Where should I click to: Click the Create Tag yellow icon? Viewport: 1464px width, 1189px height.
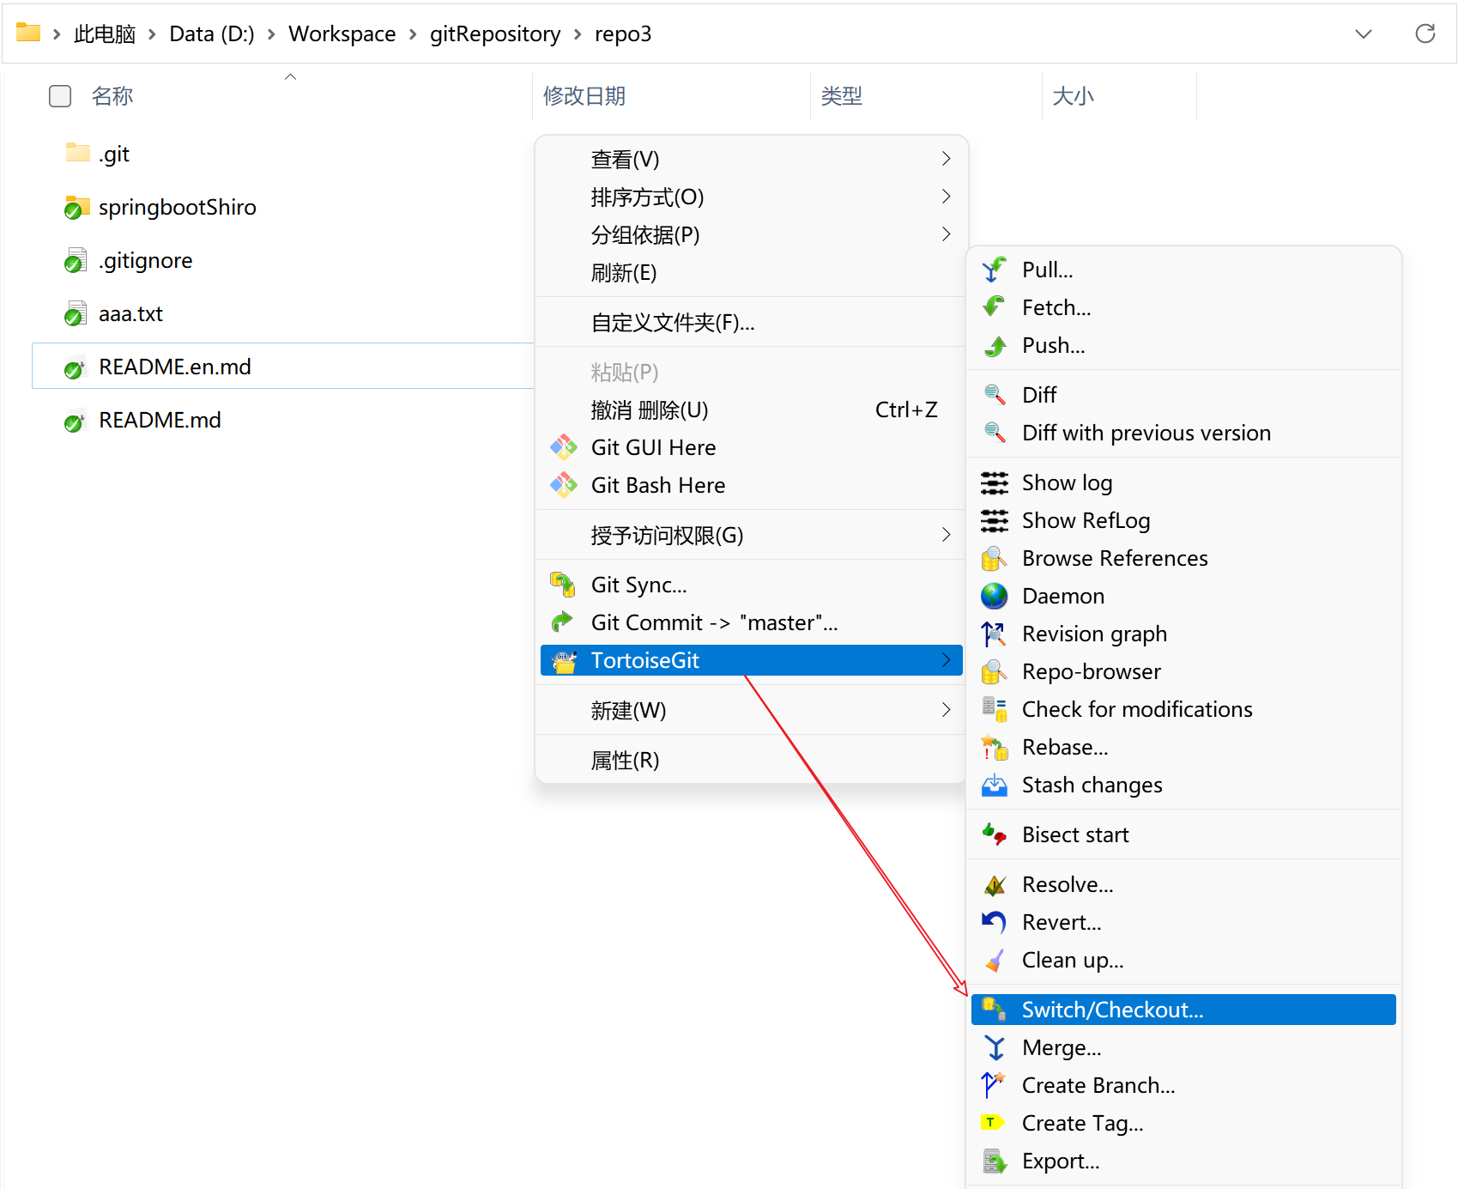[992, 1123]
